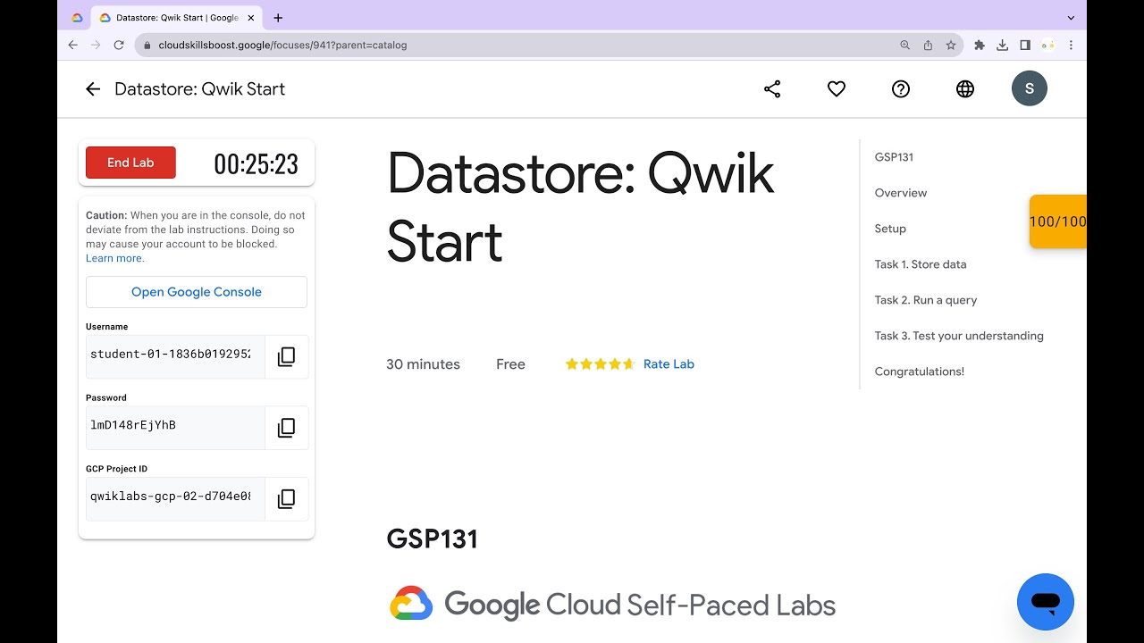Viewport: 1144px width, 643px height.
Task: Click Open Google Console button
Action: (197, 292)
